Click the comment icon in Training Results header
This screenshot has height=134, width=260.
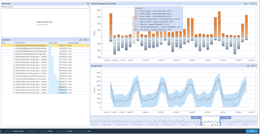click(x=253, y=66)
